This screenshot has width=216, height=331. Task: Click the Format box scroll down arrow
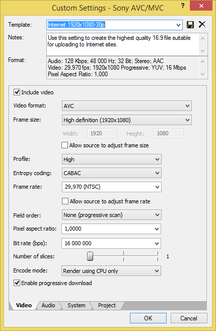coord(203,74)
